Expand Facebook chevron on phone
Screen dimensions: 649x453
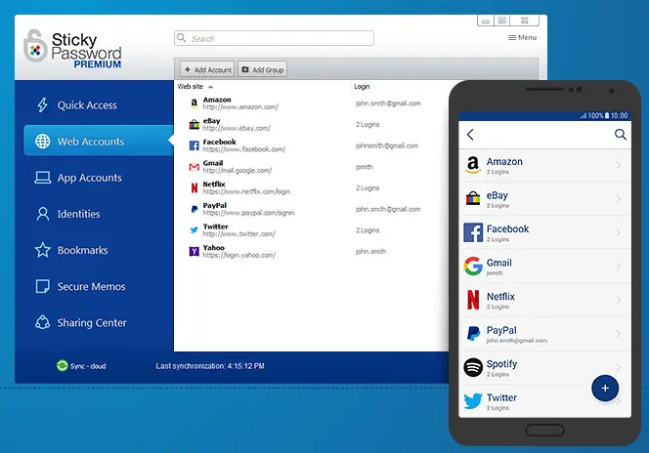(x=618, y=232)
